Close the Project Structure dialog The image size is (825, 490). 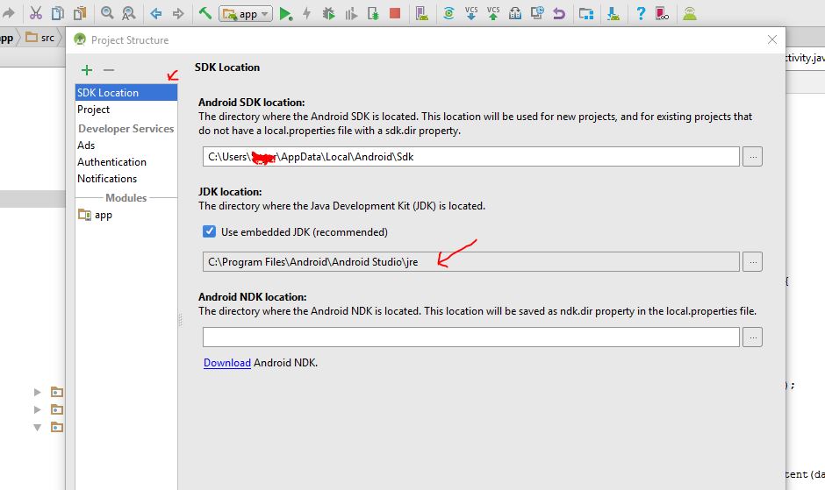pyautogui.click(x=771, y=39)
